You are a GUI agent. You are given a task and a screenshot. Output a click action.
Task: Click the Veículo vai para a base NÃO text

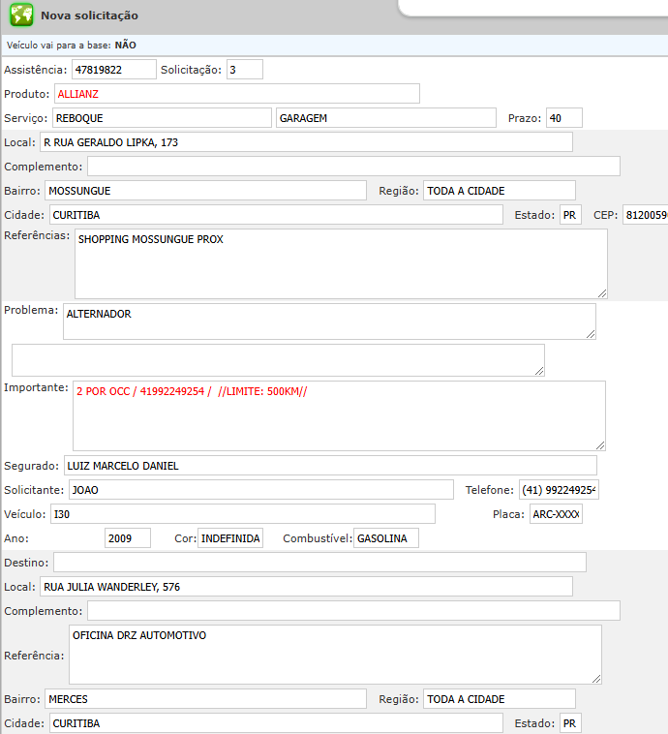tap(71, 45)
